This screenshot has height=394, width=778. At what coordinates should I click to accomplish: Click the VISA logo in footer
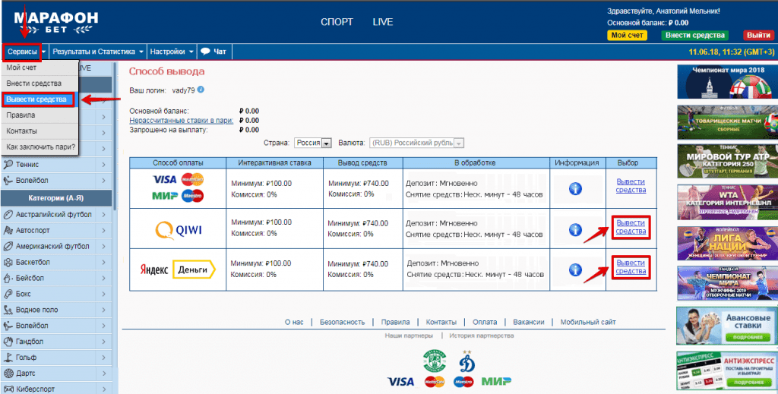pos(400,382)
